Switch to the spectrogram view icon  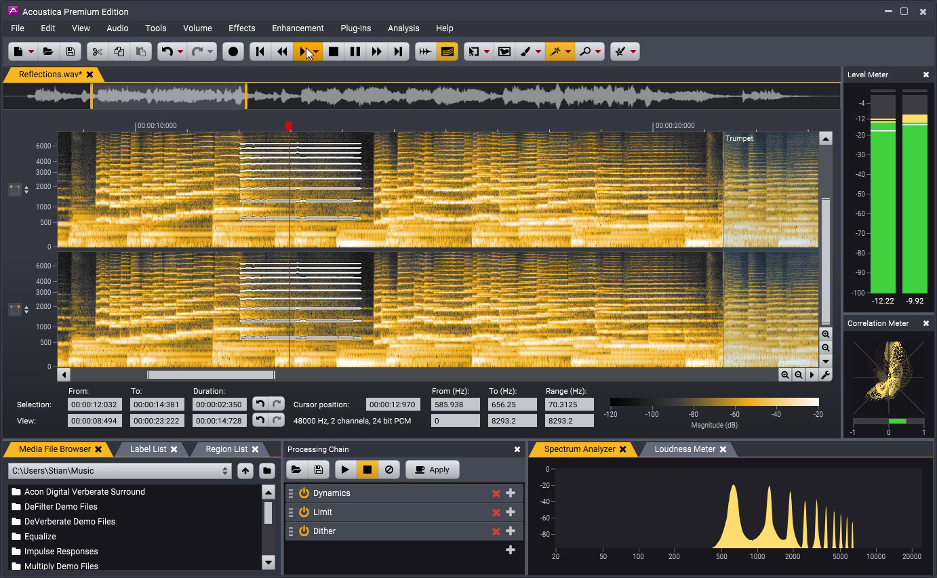click(447, 51)
